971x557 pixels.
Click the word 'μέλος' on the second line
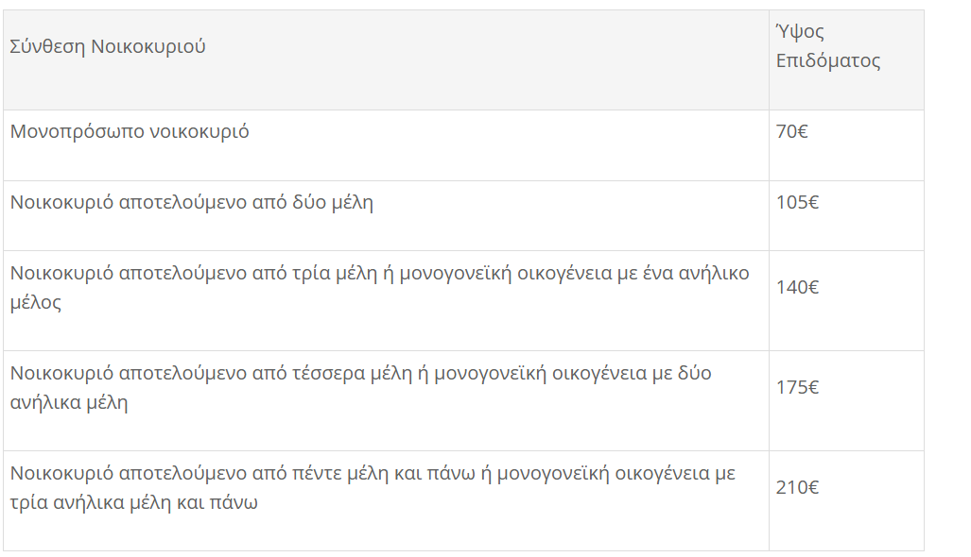36,303
